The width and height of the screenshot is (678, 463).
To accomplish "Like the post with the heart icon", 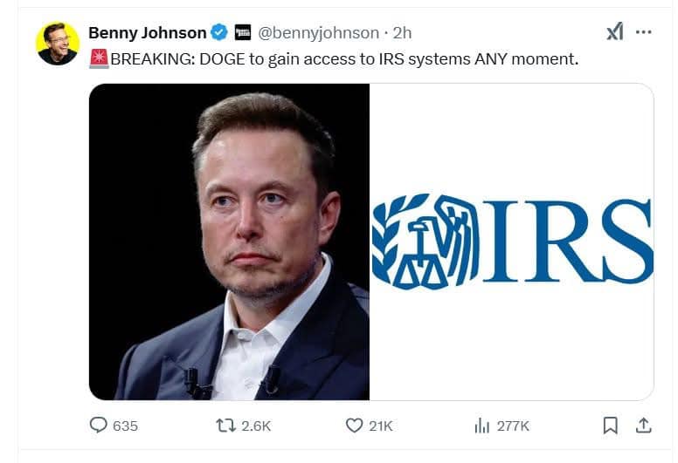I will [354, 426].
